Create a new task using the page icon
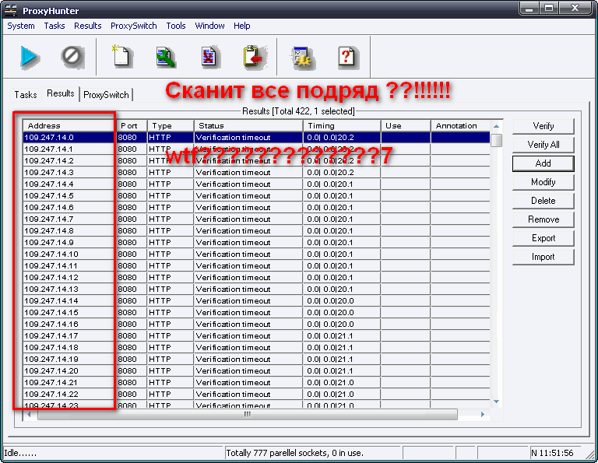The width and height of the screenshot is (598, 463). [121, 57]
